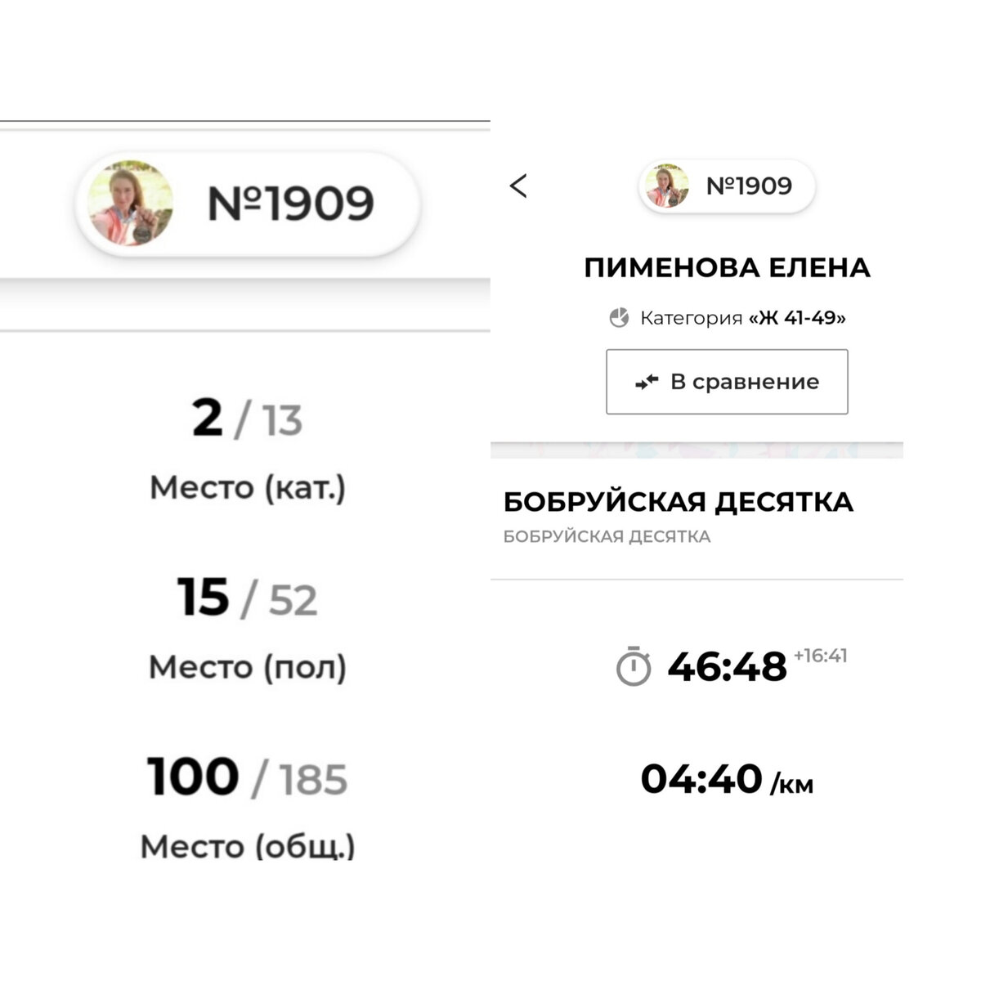
Task: Click the back arrow chevron
Action: point(517,186)
